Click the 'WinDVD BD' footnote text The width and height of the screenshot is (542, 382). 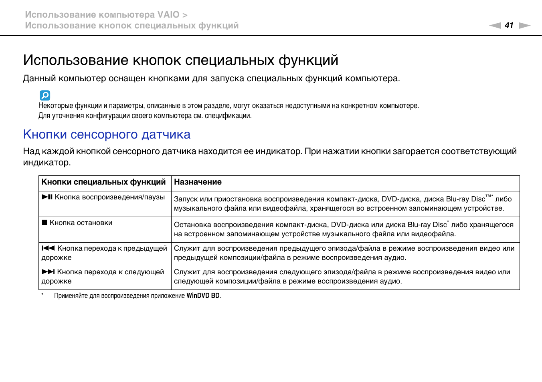[203, 296]
